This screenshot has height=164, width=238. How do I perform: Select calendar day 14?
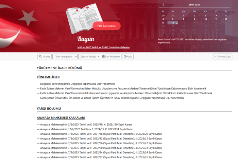tap(173, 22)
